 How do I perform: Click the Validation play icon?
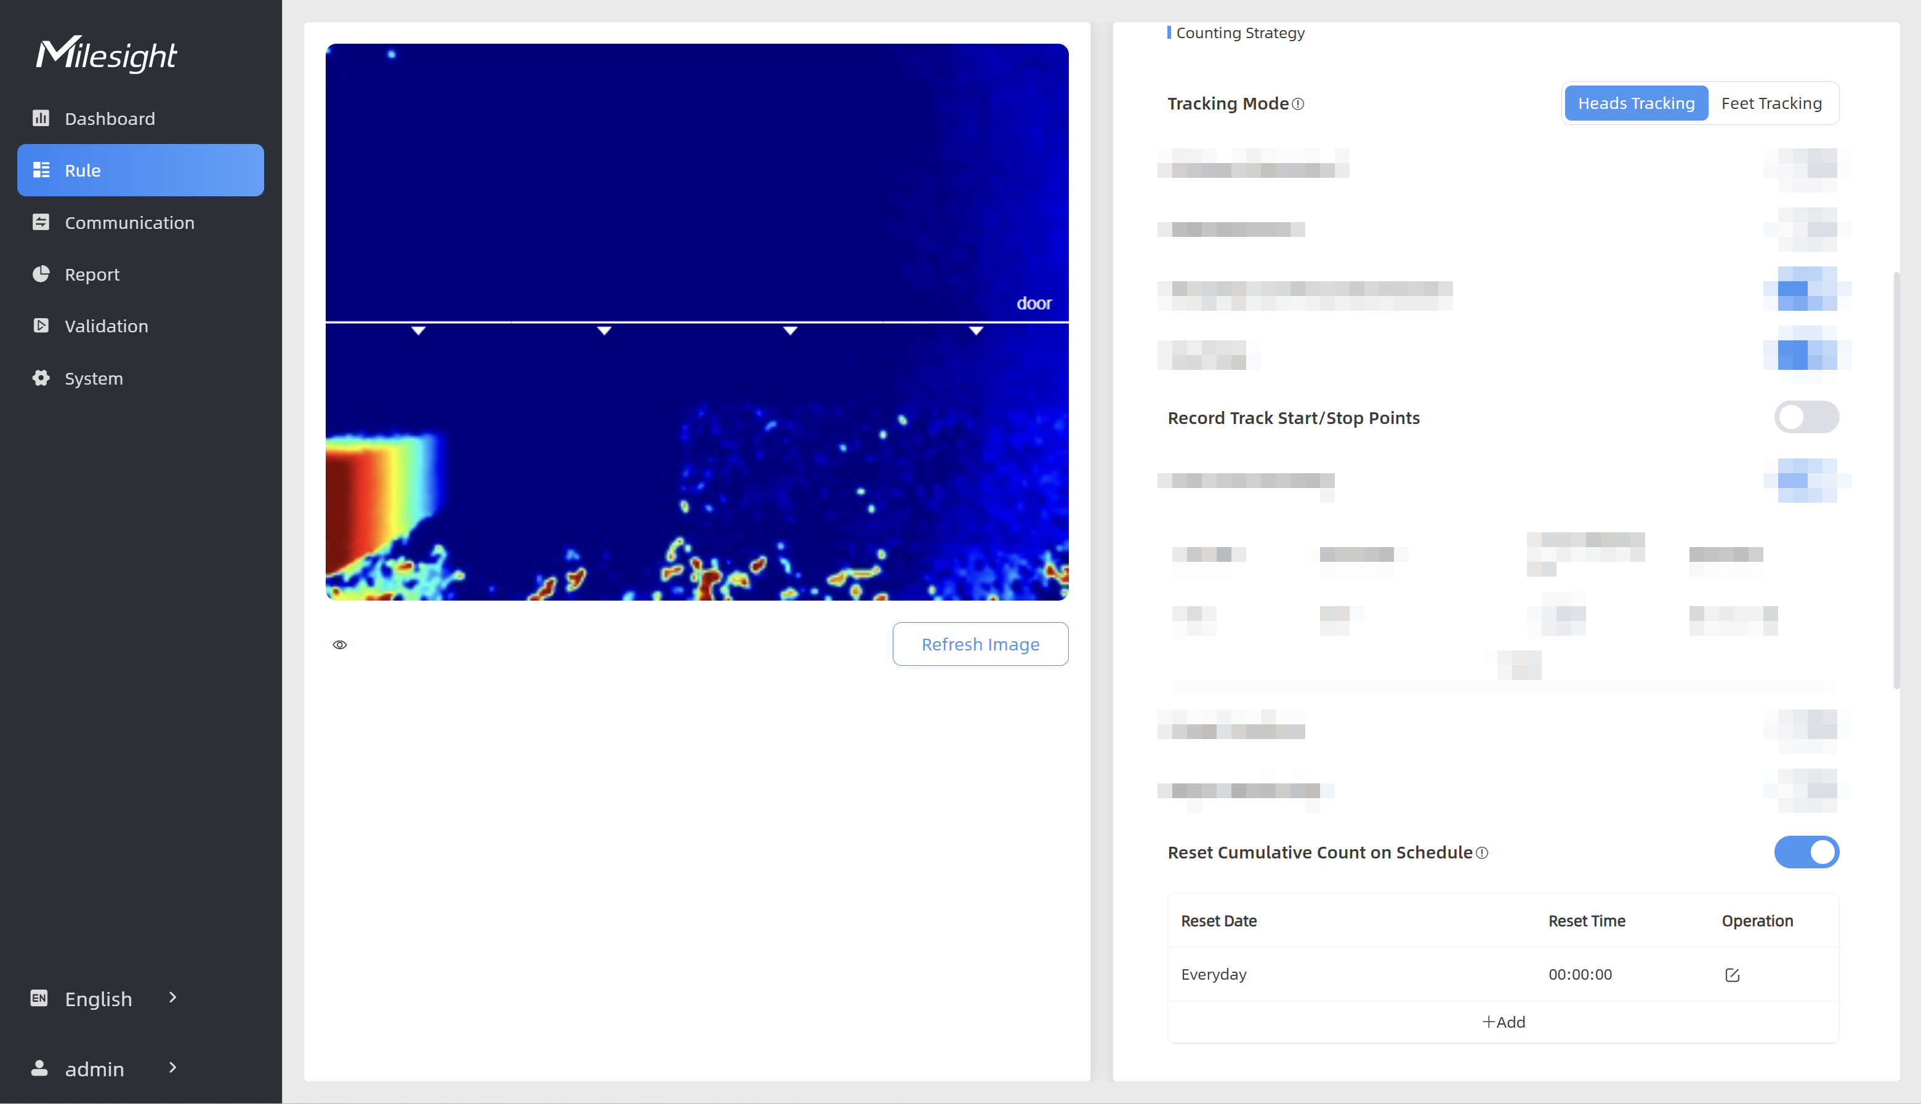click(41, 326)
